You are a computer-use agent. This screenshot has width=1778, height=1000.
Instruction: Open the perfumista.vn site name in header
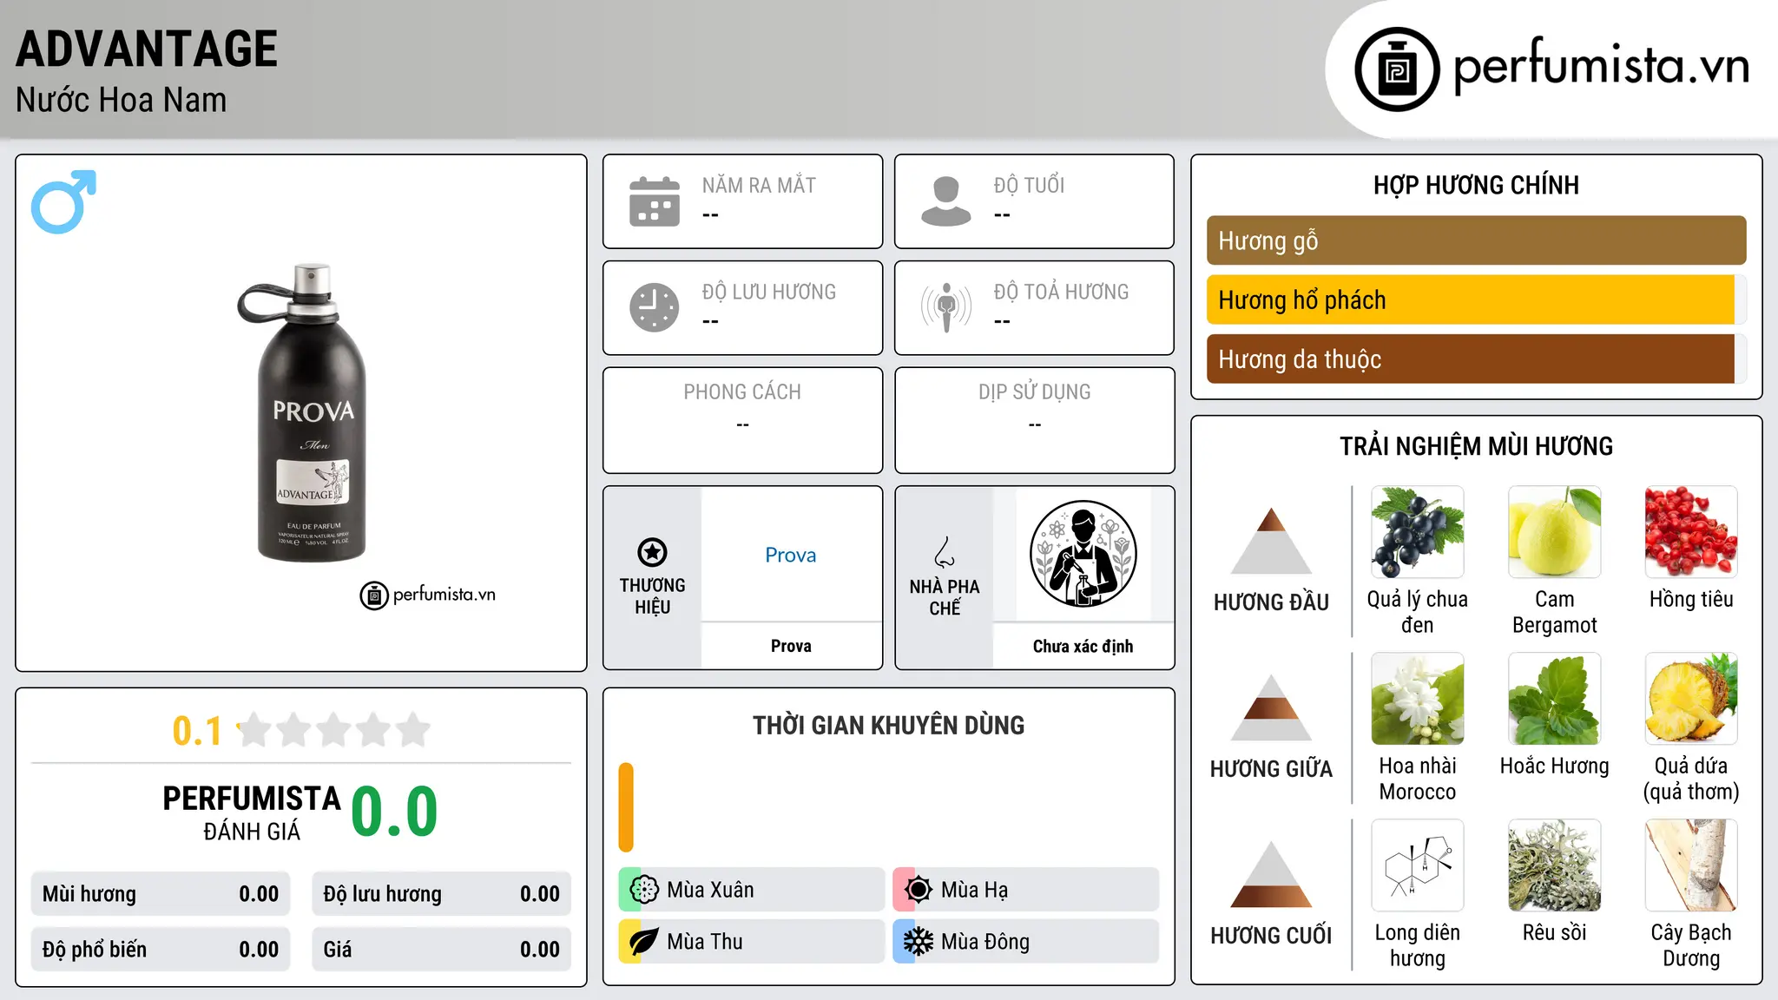point(1602,65)
